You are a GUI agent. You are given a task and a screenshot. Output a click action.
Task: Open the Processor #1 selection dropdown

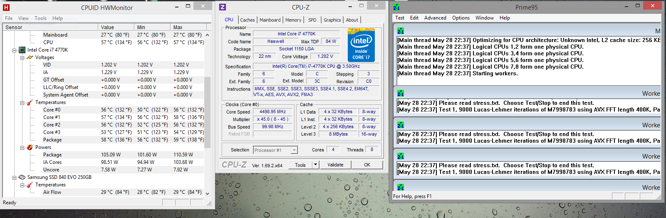[x=294, y=150]
